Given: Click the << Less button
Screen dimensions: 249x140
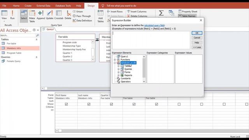Looking at the screenshot, I should pos(197,47).
